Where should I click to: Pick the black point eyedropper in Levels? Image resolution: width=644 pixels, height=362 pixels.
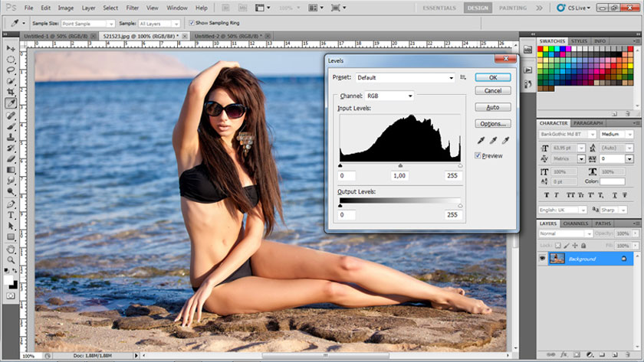point(481,140)
